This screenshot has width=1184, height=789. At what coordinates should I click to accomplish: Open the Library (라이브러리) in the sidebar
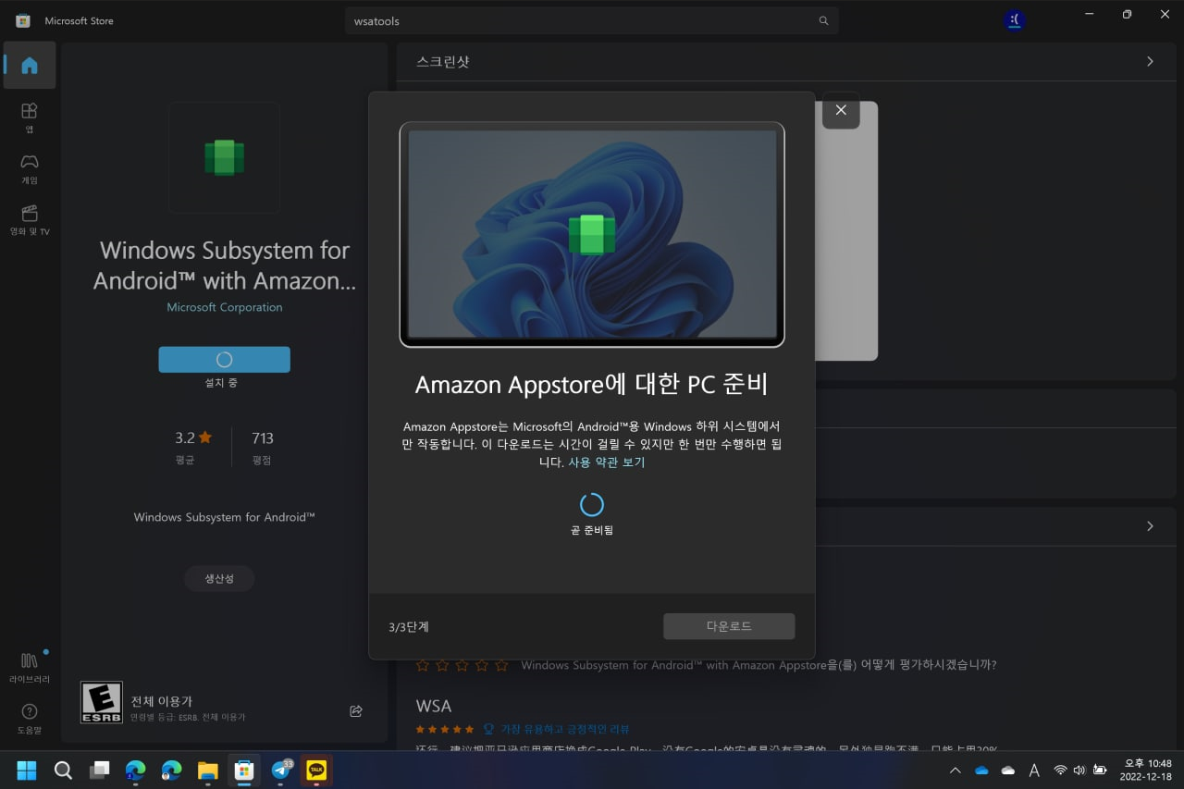tap(30, 667)
